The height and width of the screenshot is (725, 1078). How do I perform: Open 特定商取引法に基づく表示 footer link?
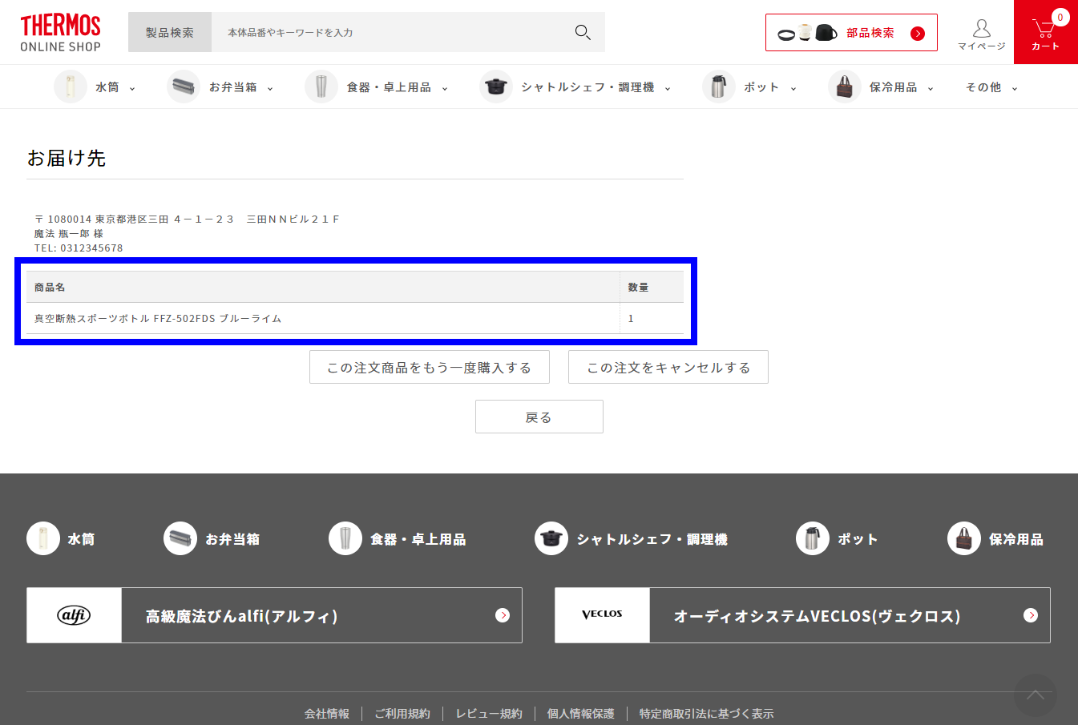[707, 714]
